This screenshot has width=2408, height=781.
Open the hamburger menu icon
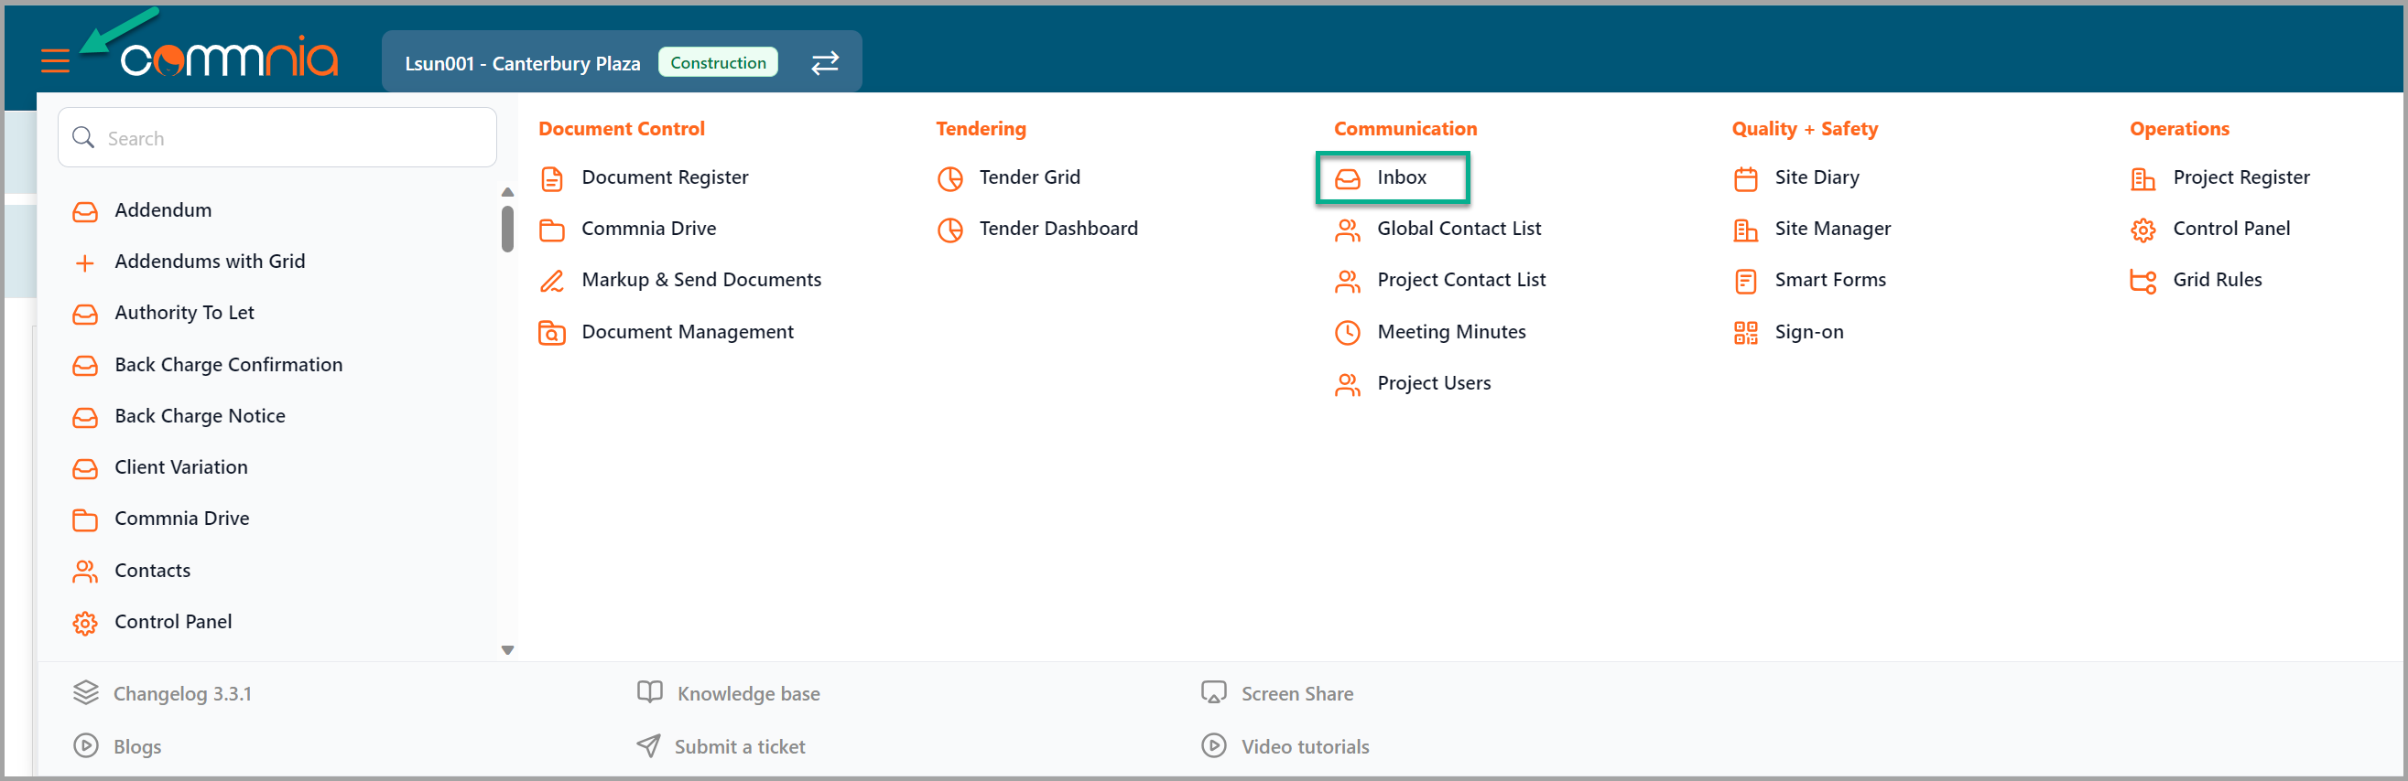tap(55, 61)
